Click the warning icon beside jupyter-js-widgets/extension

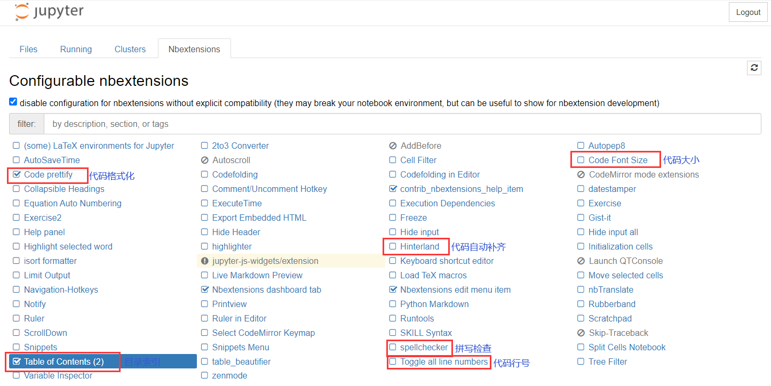click(x=205, y=261)
